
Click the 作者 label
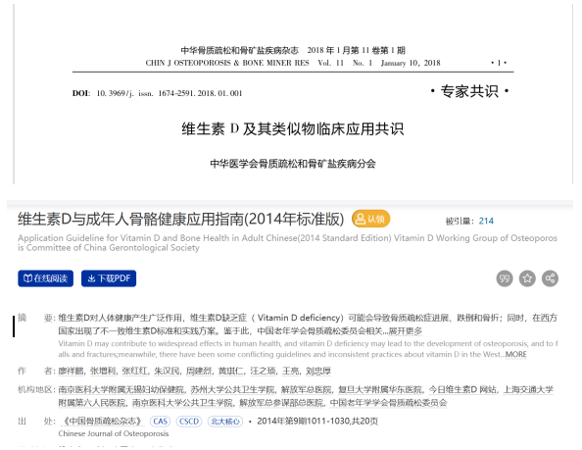point(36,371)
